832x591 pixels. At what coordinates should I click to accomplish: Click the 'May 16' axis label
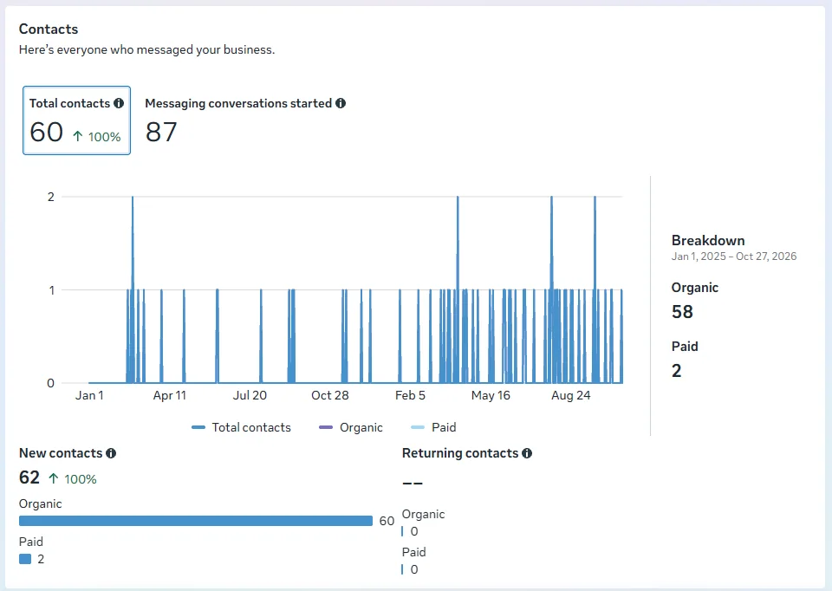tap(491, 395)
